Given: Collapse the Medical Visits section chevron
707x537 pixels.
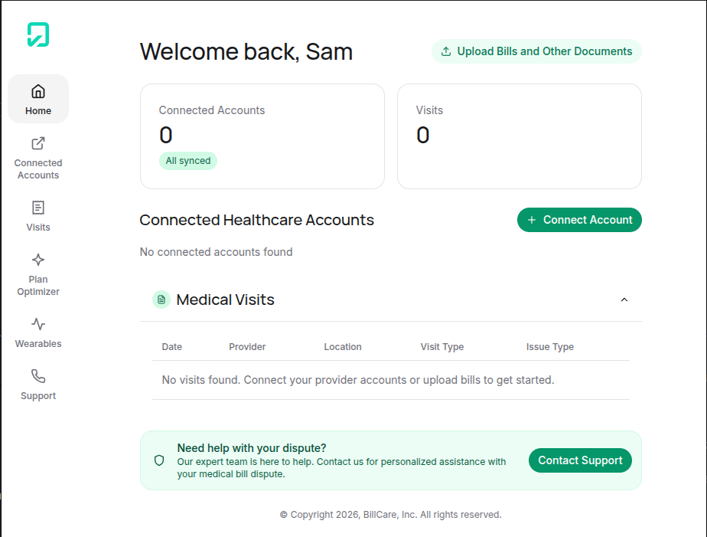Looking at the screenshot, I should click(624, 300).
